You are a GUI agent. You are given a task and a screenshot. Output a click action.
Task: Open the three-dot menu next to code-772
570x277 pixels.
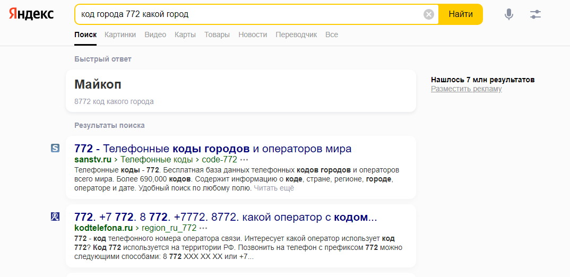(244, 160)
